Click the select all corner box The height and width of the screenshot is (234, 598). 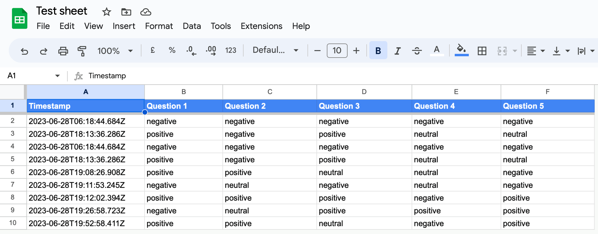coord(12,92)
